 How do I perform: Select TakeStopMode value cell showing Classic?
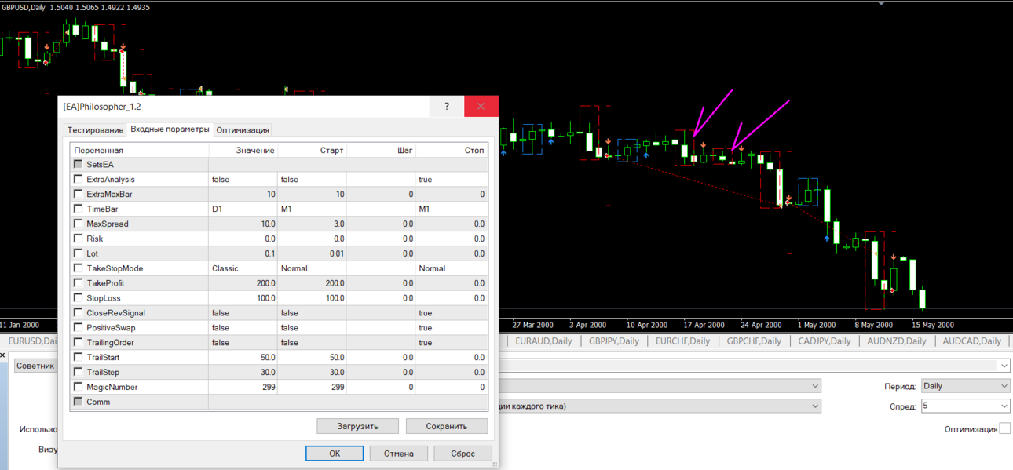click(243, 268)
